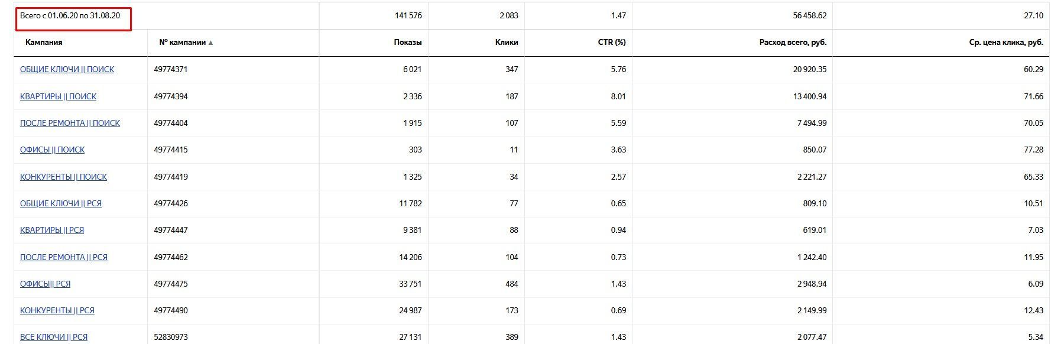Open the КВАРТИРЫ || РСЯ campaign link
The height and width of the screenshot is (344, 1064).
click(52, 230)
